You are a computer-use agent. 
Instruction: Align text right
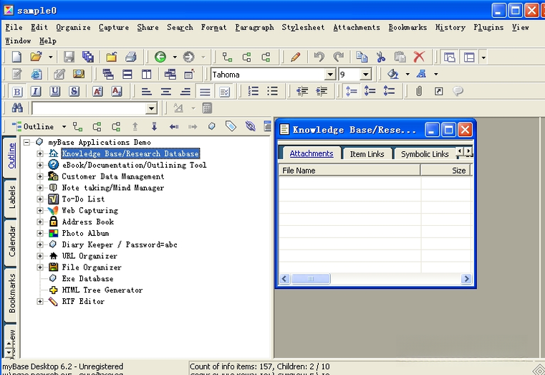click(x=185, y=91)
